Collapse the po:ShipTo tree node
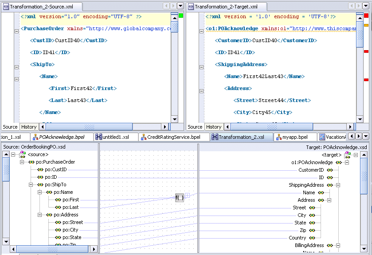372x255 pixels. click(x=31, y=184)
